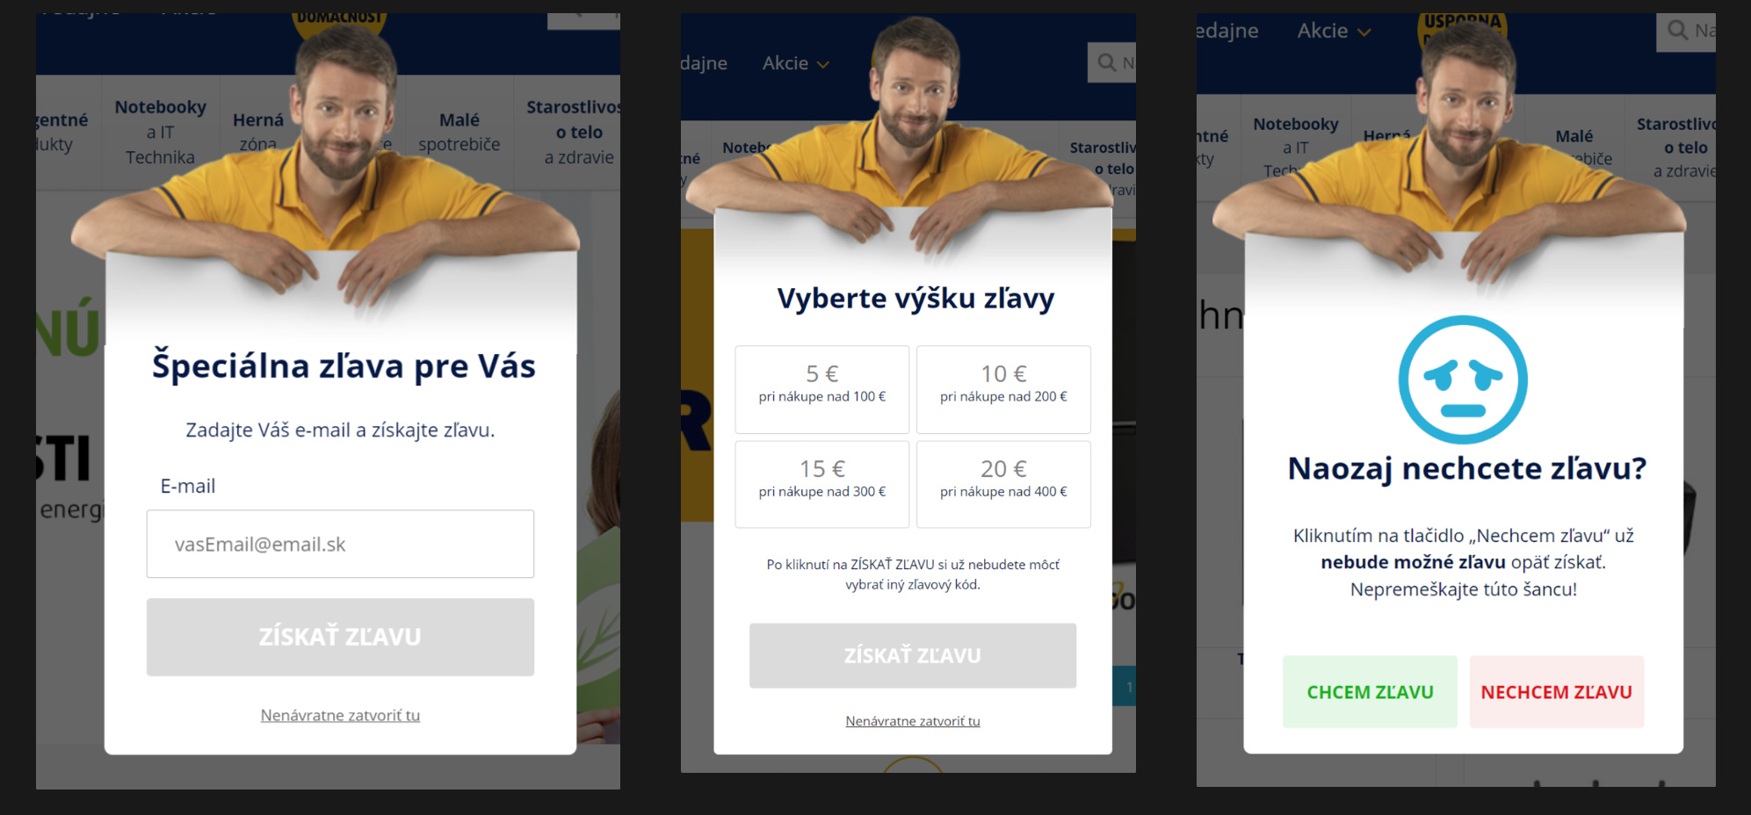Click the sad face emoji icon
1751x815 pixels.
click(x=1463, y=379)
